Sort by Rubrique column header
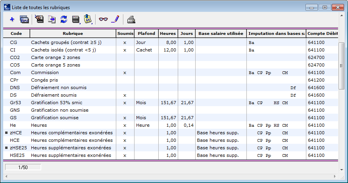The width and height of the screenshot is (348, 183). pyautogui.click(x=73, y=33)
